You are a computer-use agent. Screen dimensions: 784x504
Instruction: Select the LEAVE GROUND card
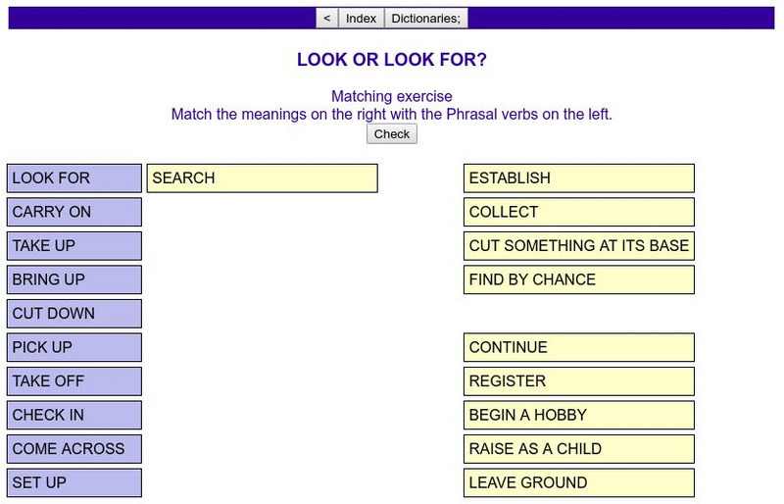click(578, 482)
